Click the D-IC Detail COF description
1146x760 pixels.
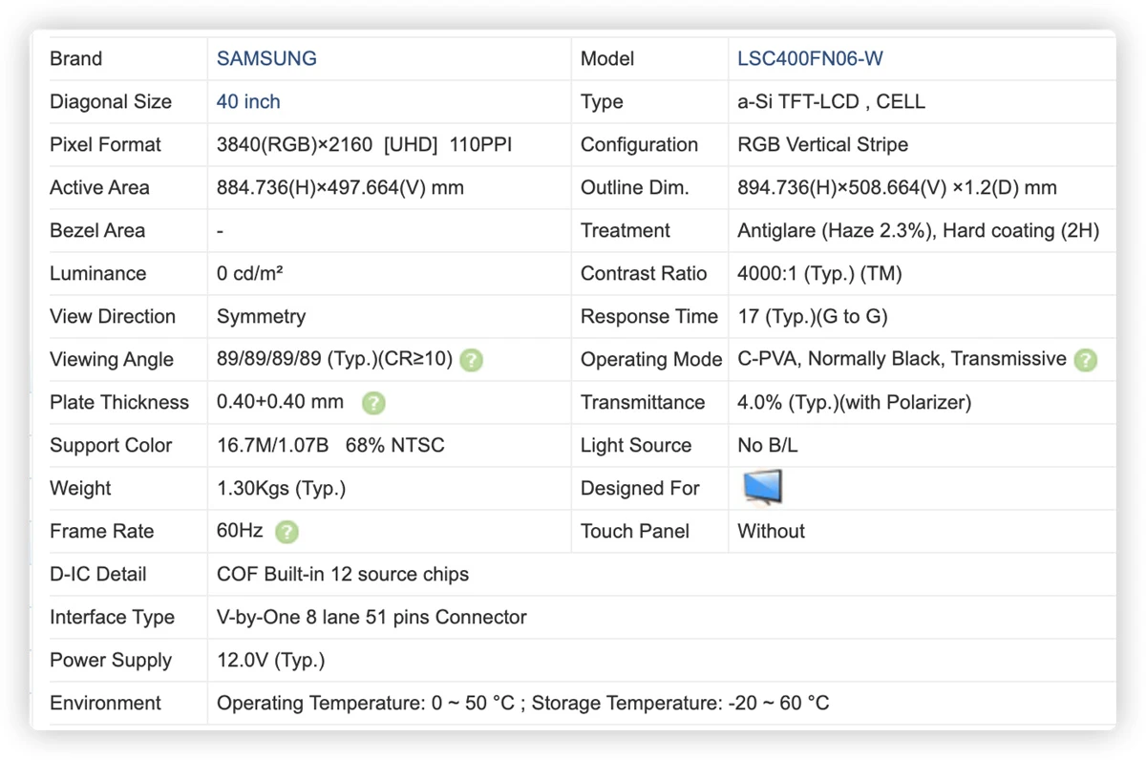(343, 574)
